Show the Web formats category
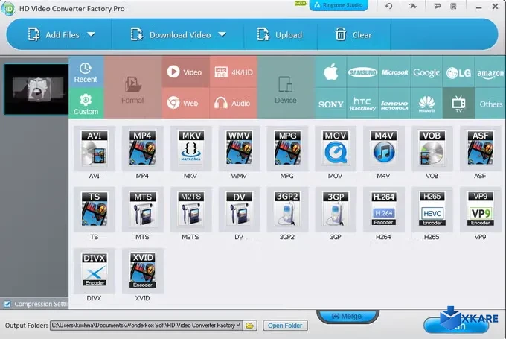Image resolution: width=506 pixels, height=339 pixels. (x=185, y=104)
